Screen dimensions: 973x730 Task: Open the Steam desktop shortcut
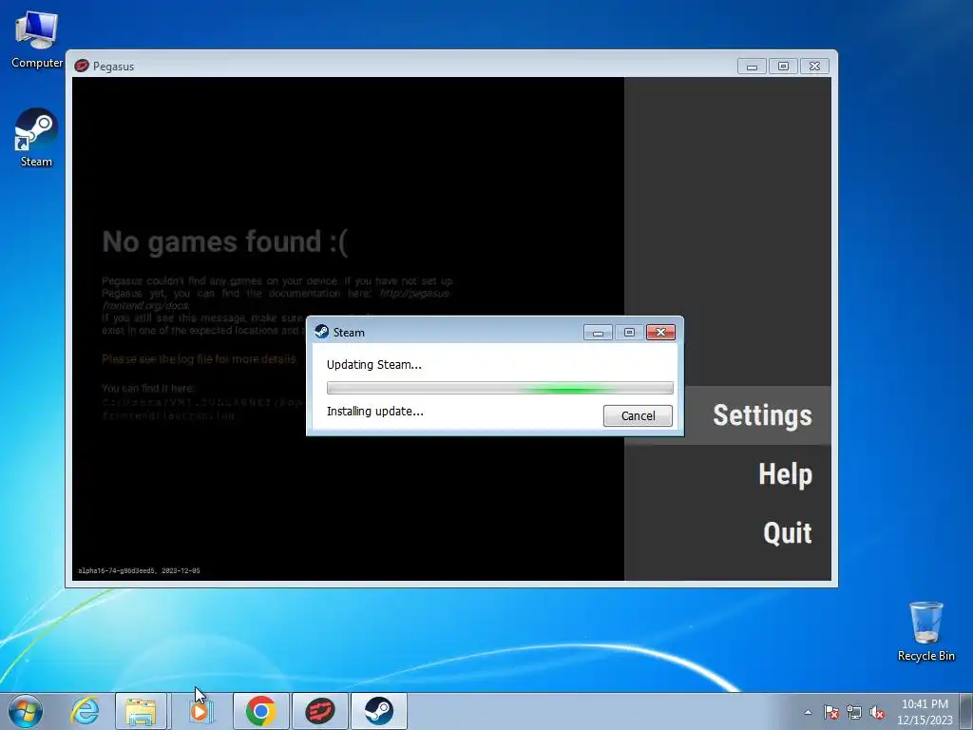pyautogui.click(x=36, y=138)
